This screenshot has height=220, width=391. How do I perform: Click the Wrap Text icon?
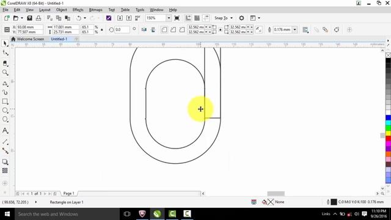point(305,30)
